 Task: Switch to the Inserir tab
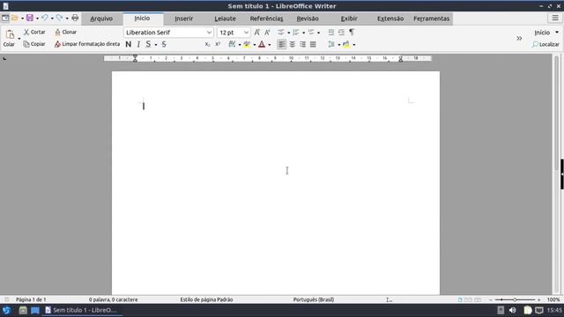pos(184,18)
